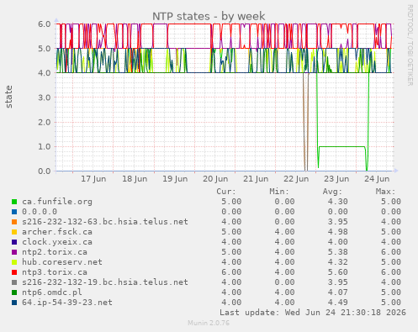This screenshot has width=418, height=332.
Task: Select the ntp3.torix.ca legend label
Action: (55, 272)
